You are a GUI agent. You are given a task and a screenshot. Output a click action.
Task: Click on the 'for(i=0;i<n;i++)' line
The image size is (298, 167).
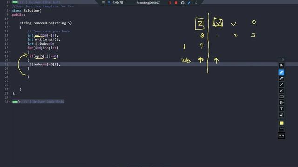pos(43,48)
